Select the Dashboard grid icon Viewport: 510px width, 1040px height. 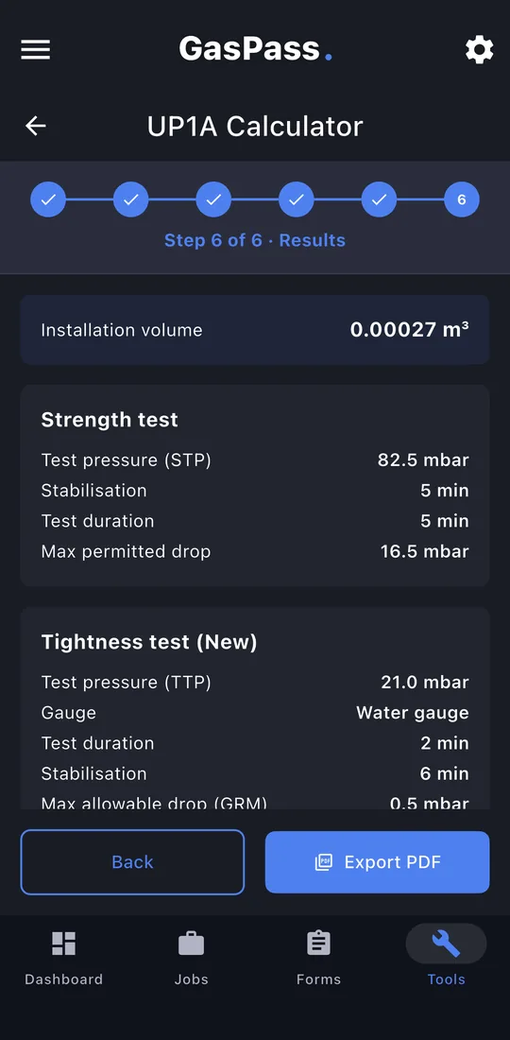63,944
